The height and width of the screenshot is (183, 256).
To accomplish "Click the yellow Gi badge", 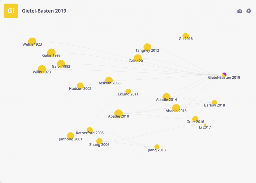I will coord(11,11).
